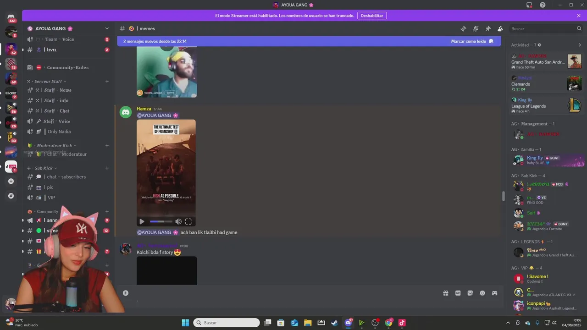Image resolution: width=587 pixels, height=330 pixels.
Task: Open Discover servers compass icon
Action: coord(11,196)
